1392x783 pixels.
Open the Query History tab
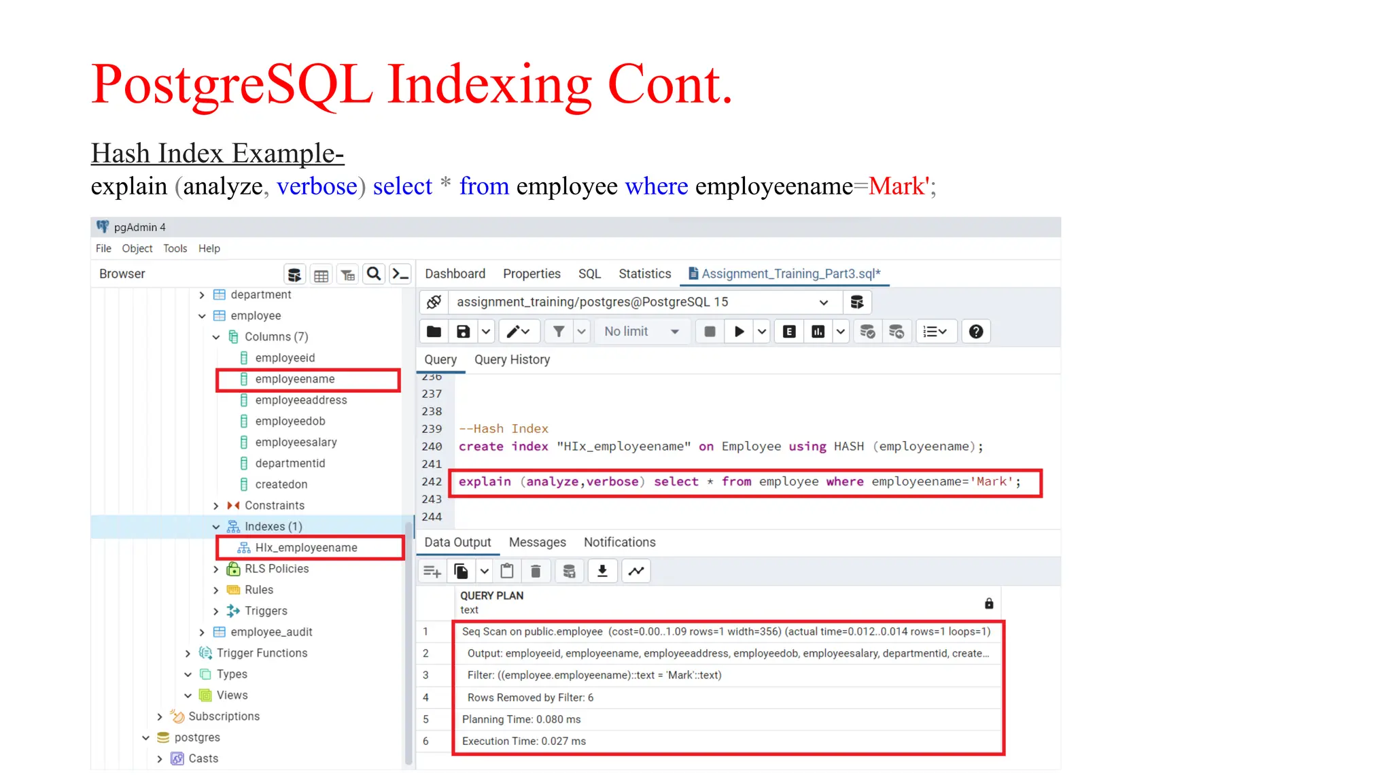coord(512,360)
